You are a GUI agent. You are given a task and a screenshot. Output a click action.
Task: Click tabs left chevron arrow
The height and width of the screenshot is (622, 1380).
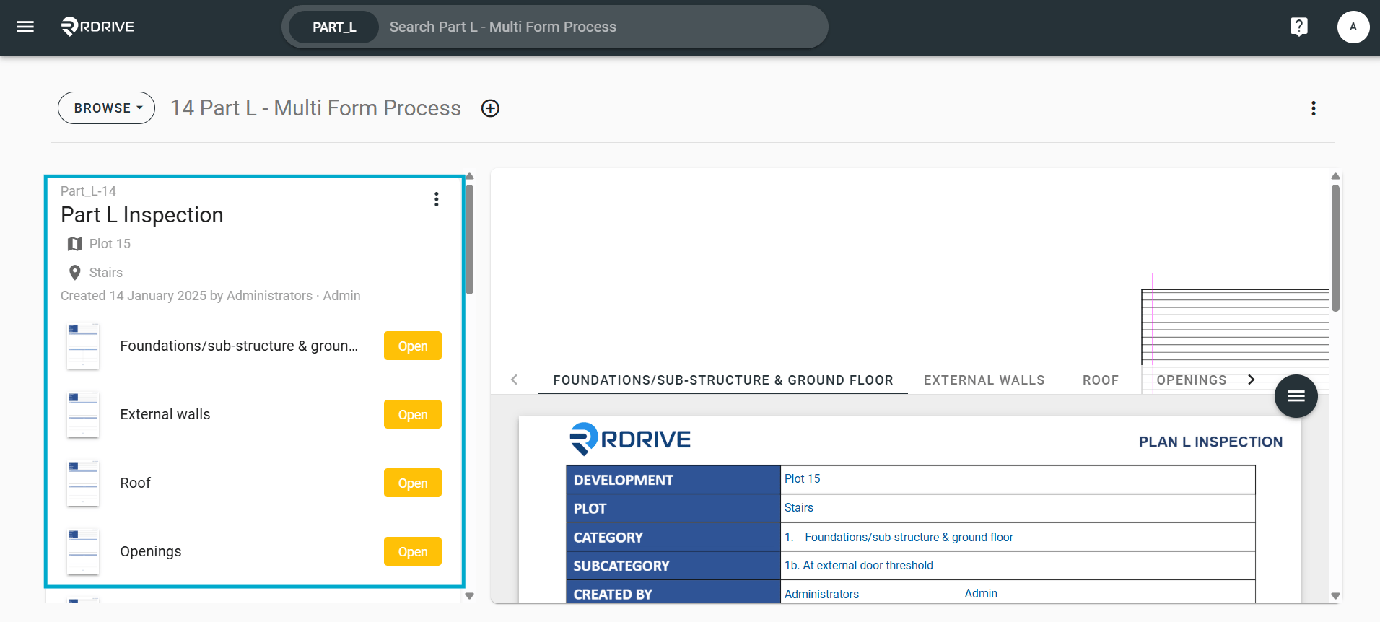(x=514, y=380)
